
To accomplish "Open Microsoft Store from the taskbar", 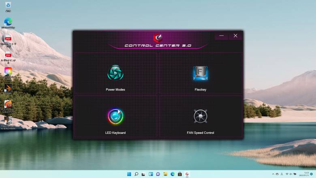I will pyautogui.click(x=180, y=174).
